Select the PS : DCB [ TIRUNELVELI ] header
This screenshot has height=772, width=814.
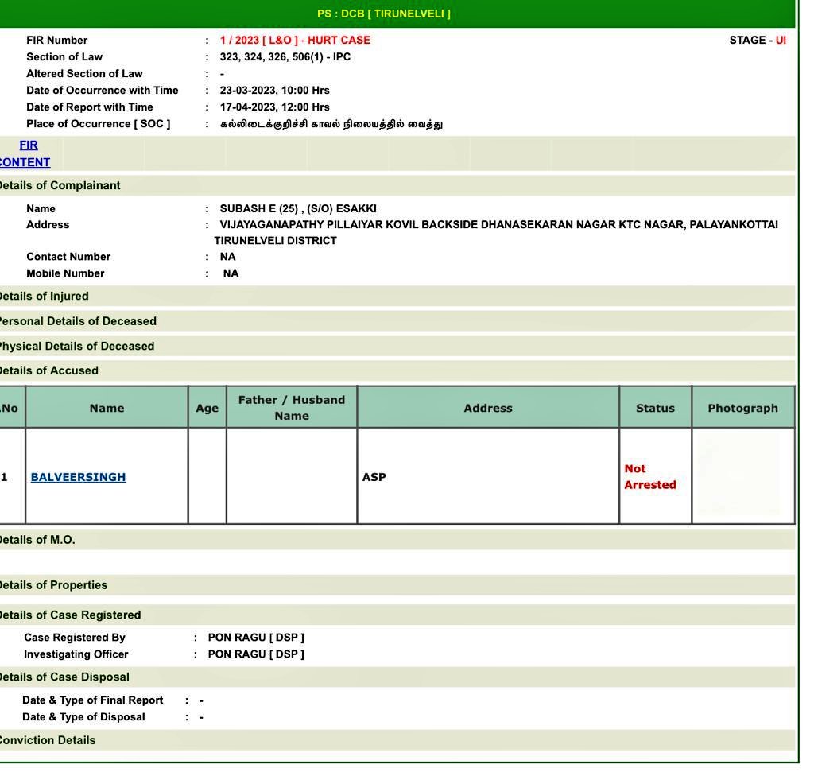point(384,14)
